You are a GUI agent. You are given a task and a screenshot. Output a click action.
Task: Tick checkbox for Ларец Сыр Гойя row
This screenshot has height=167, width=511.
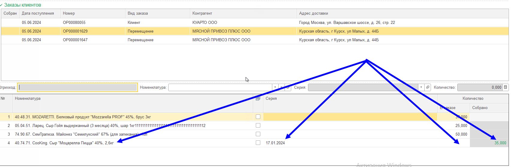[x=258, y=125]
